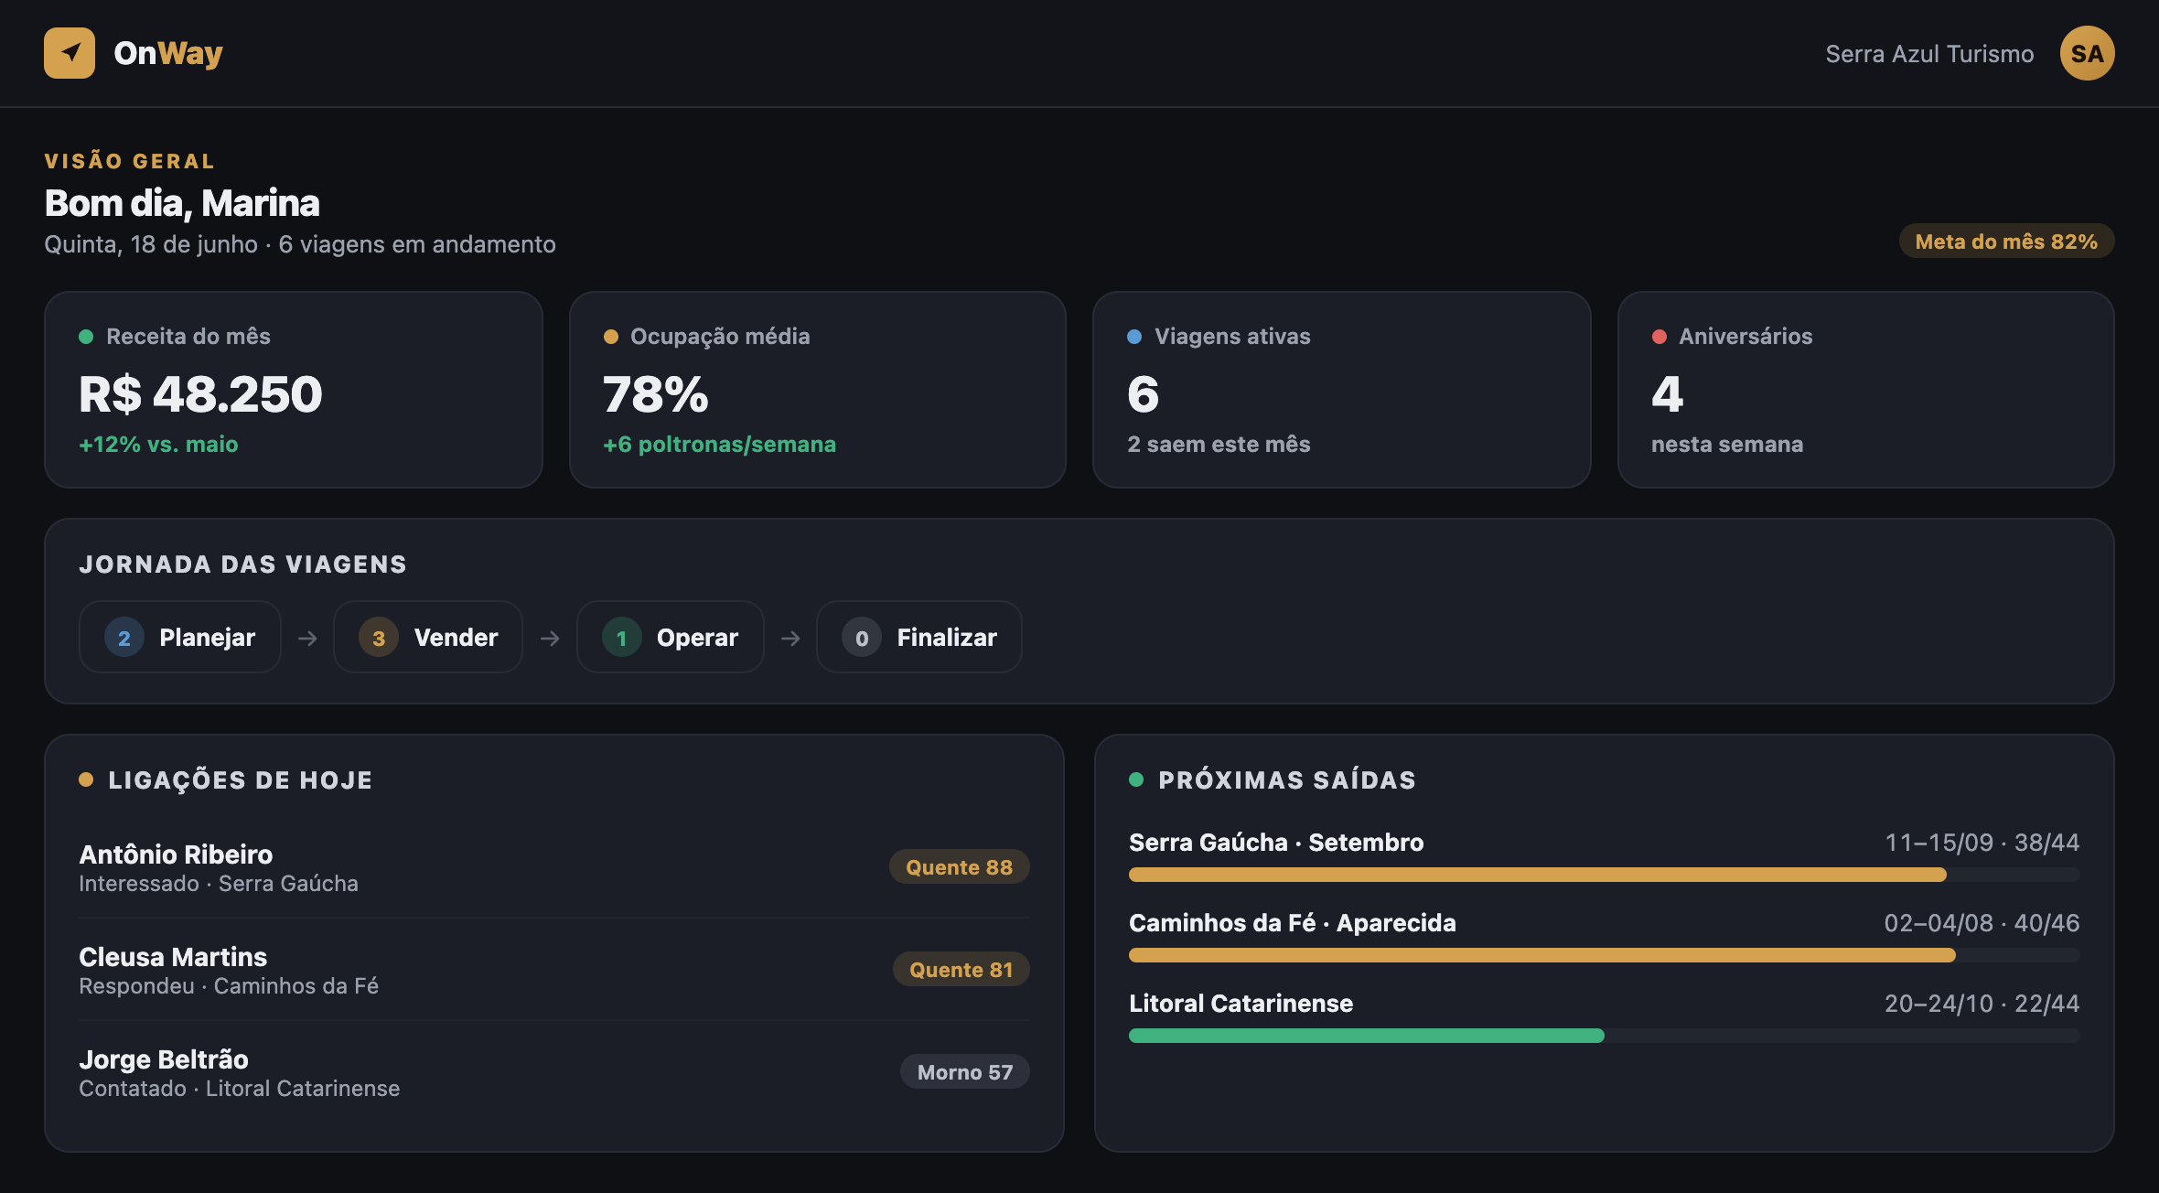Click the number 2 badge on Planejar

click(x=124, y=638)
